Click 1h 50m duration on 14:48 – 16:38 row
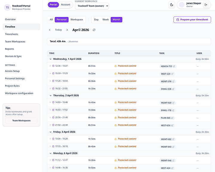Viewport: 215px width, 172px height. [92, 168]
